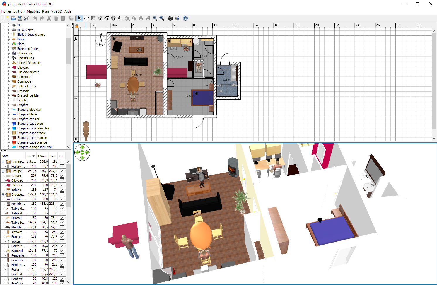
Task: Select the Create dimensions tool
Action: click(113, 18)
